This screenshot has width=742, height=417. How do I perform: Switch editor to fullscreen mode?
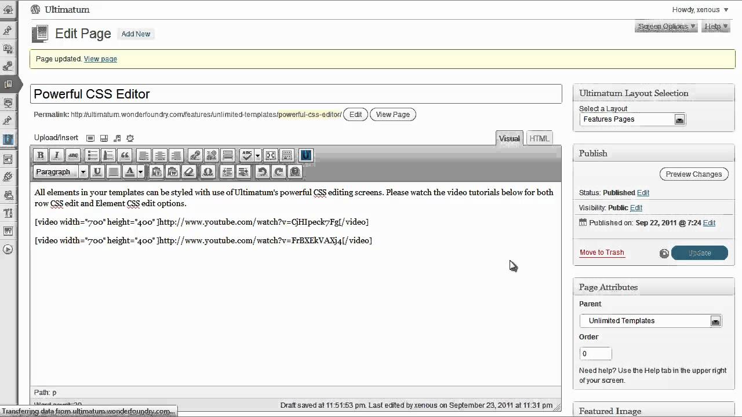271,155
